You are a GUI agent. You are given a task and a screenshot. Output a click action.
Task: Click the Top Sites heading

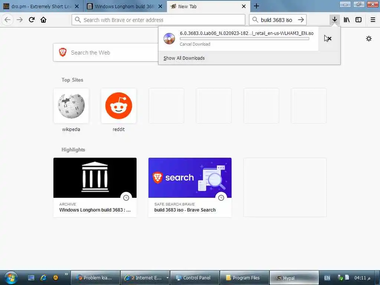click(x=72, y=80)
